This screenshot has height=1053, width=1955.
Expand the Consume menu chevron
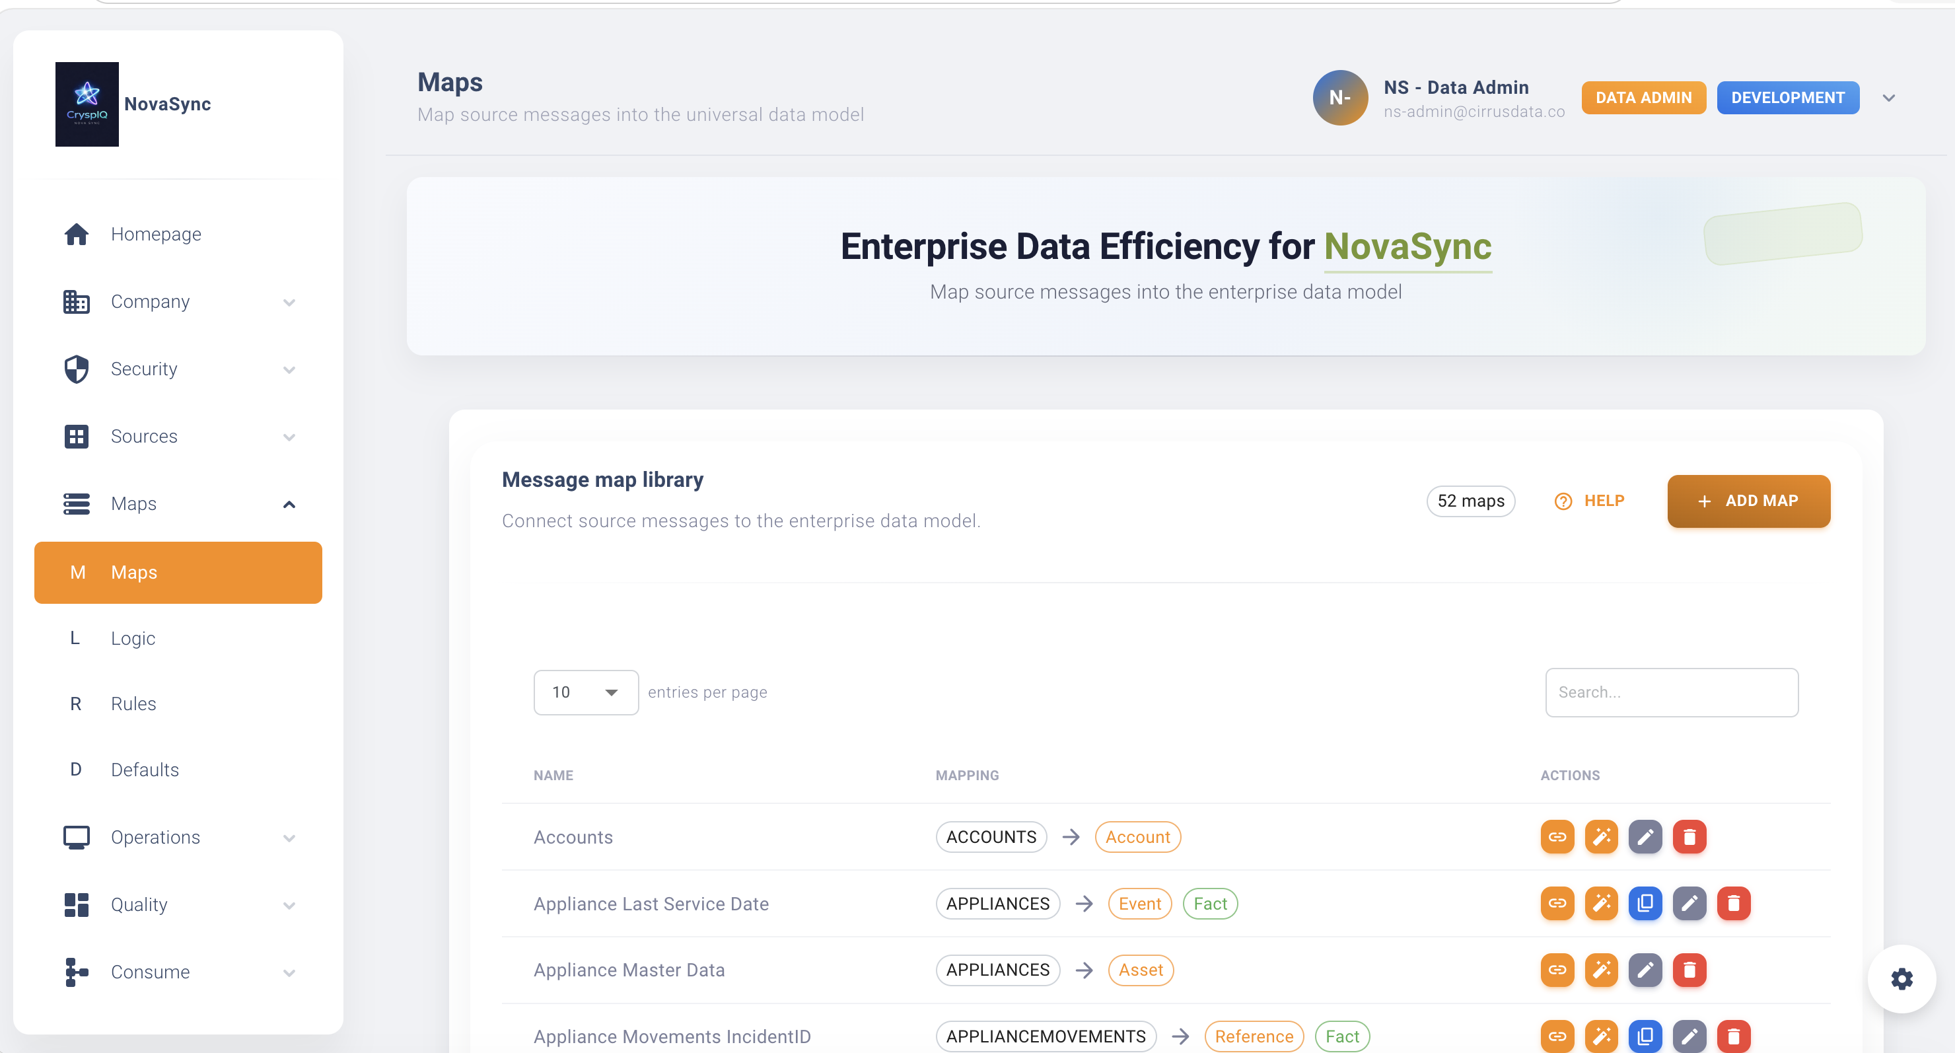point(289,972)
